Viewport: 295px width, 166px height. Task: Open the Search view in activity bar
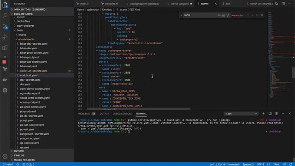5,15
